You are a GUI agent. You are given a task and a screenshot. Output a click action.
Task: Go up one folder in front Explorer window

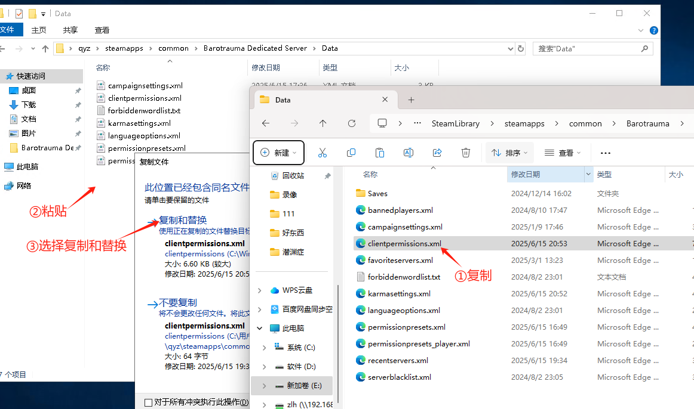coord(323,123)
